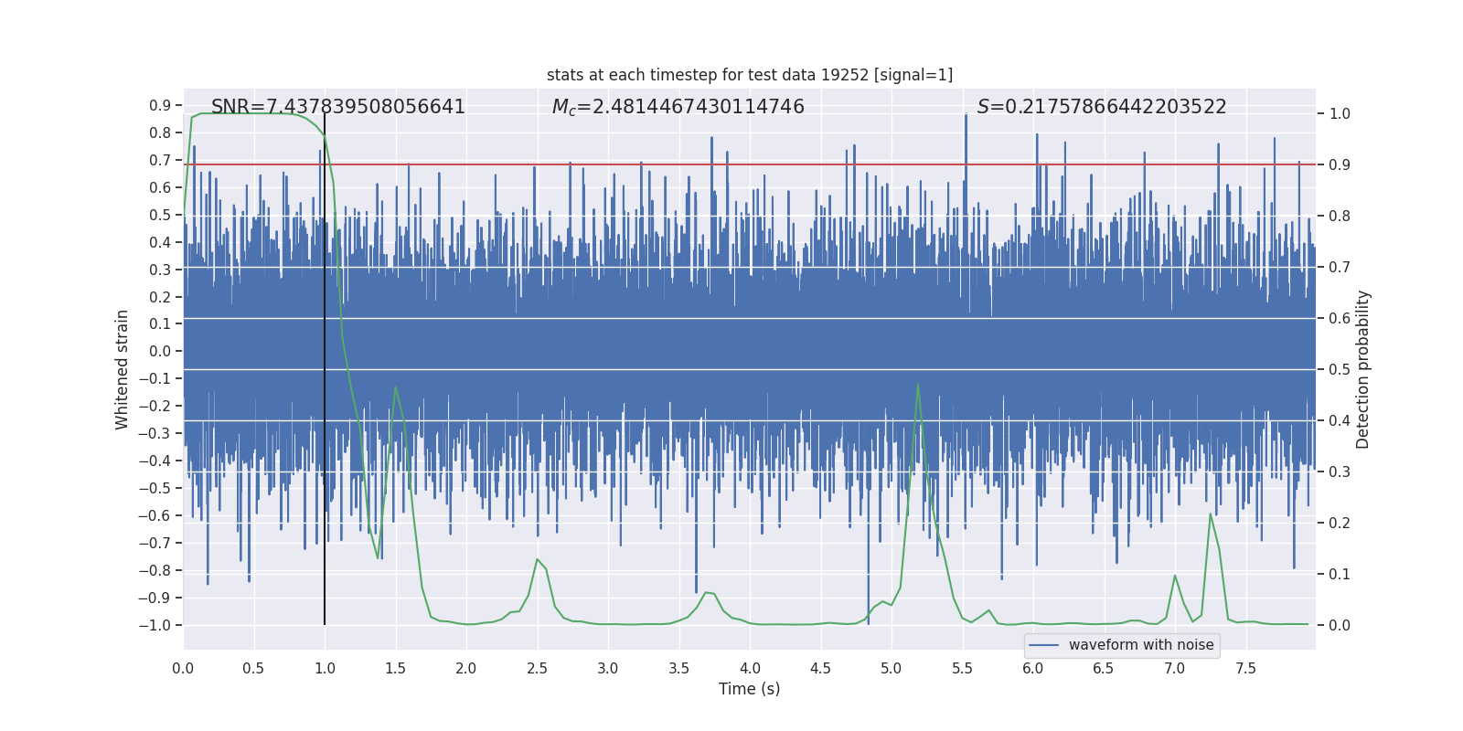This screenshot has width=1463, height=731.
Task: Click the left y-axis tick label 0.9
Action: [160, 106]
